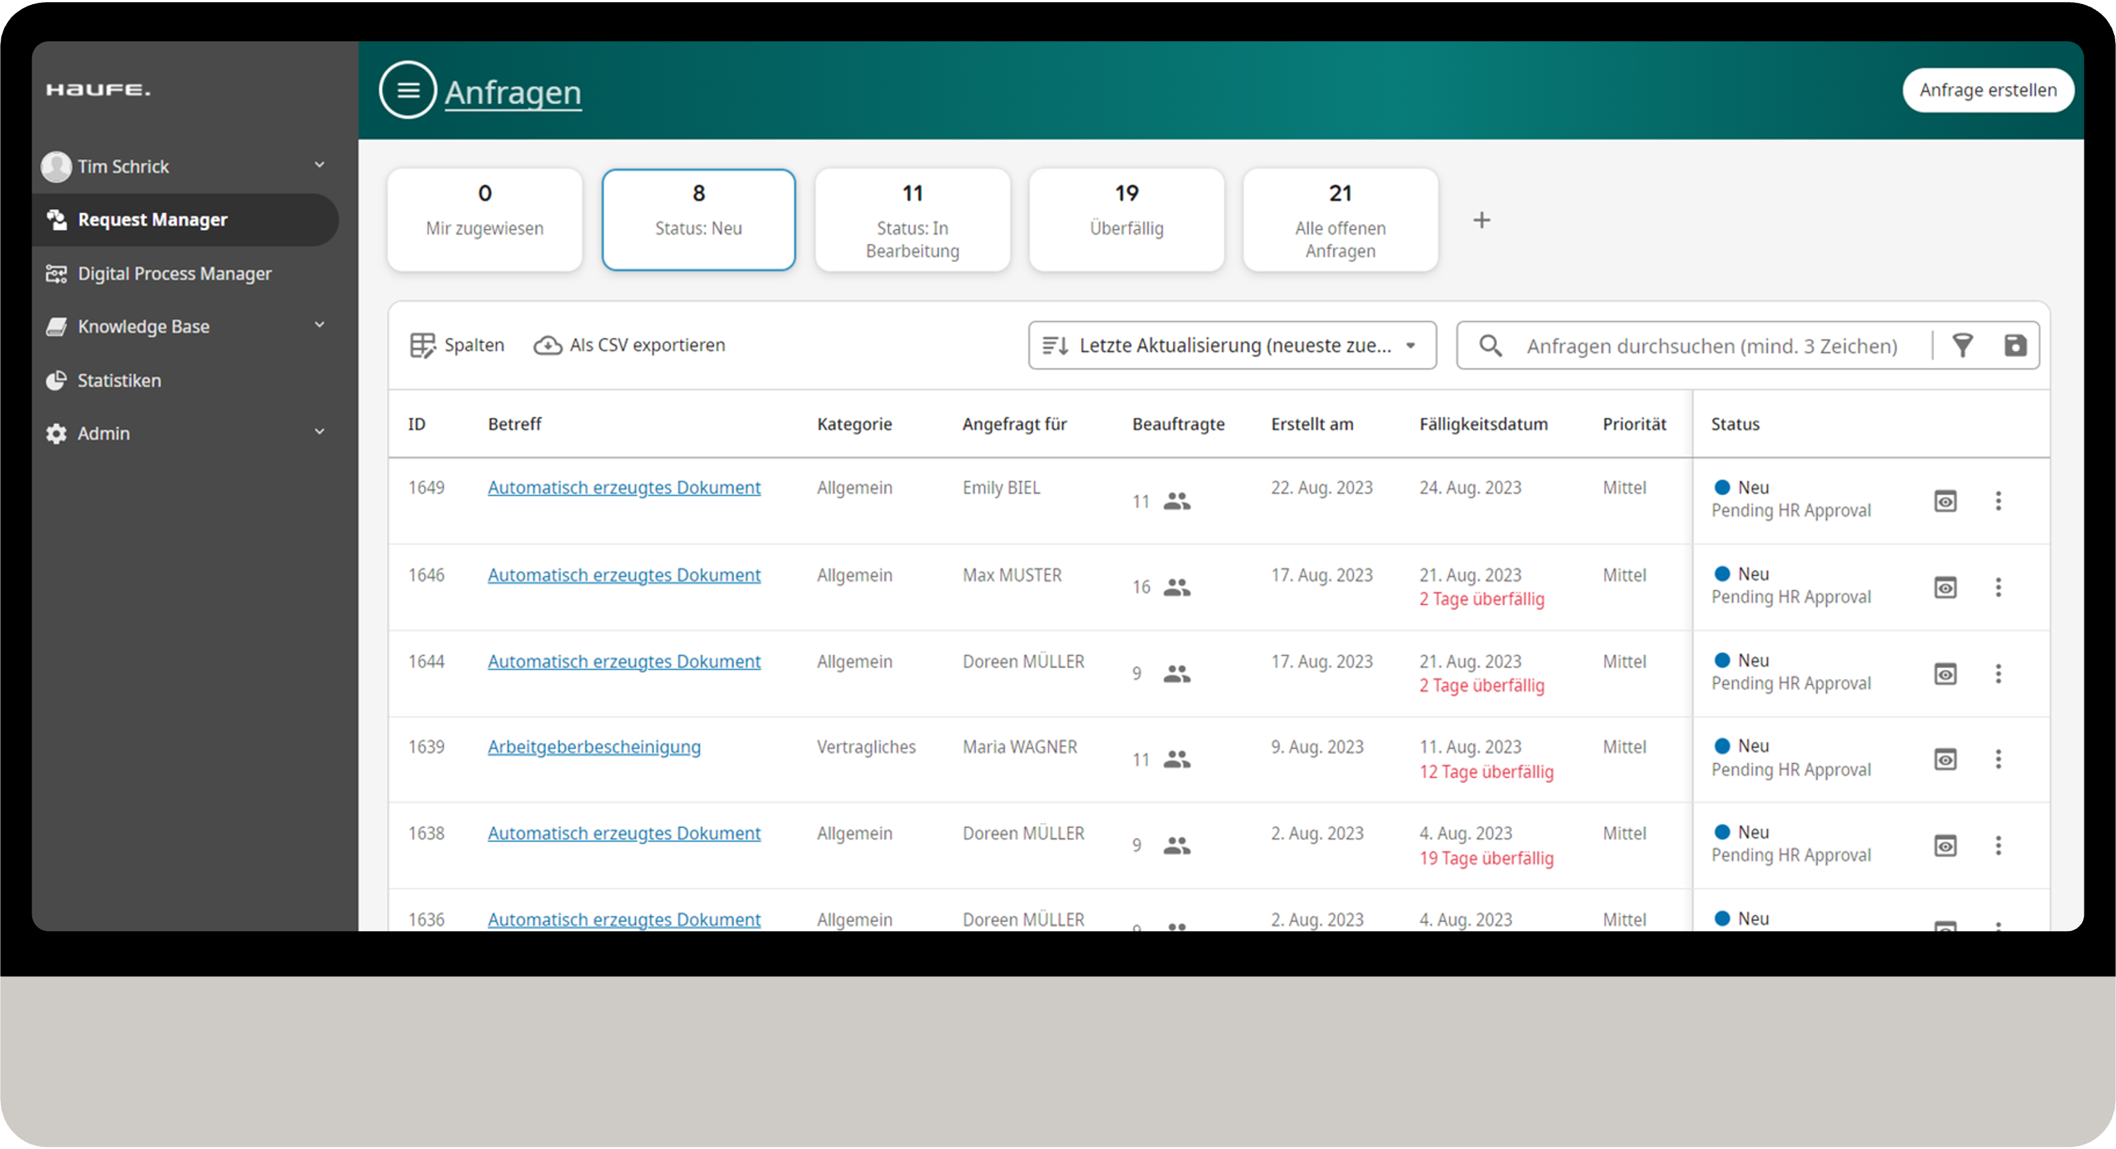The width and height of the screenshot is (2116, 1149).
Task: Click Tim Schrick's avatar picture
Action: [x=57, y=166]
